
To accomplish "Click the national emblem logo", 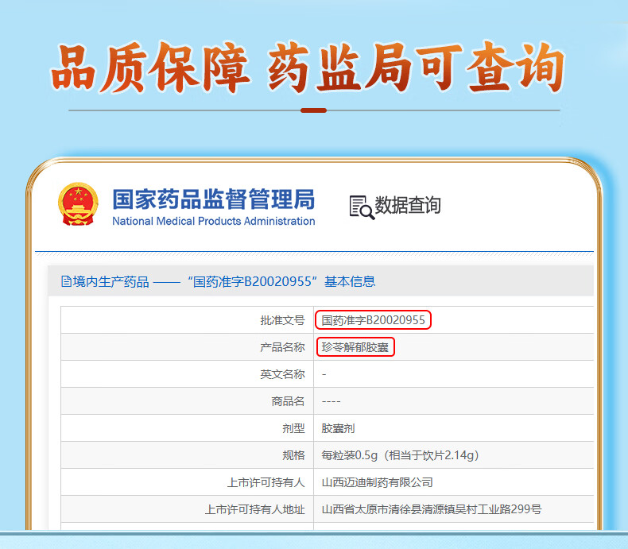I will click(78, 204).
